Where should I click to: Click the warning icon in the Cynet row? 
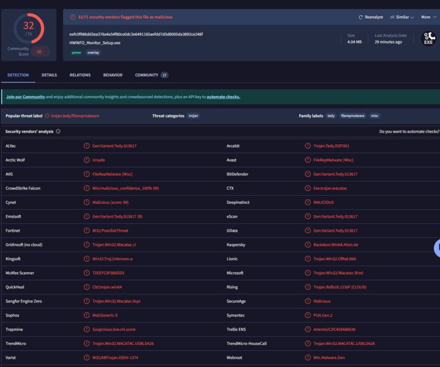click(x=87, y=202)
